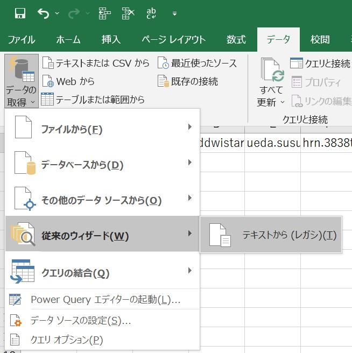
Task: Click the spell check abc icon
Action: 152,13
